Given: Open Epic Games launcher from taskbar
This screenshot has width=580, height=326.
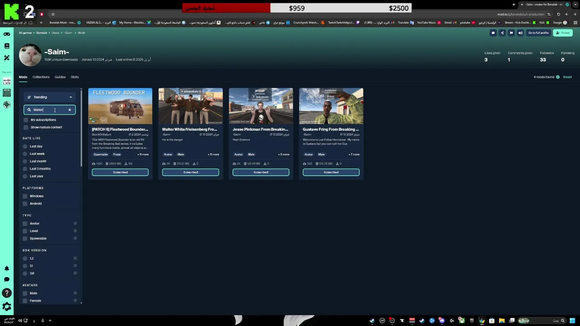Looking at the screenshot, I should coord(472,321).
